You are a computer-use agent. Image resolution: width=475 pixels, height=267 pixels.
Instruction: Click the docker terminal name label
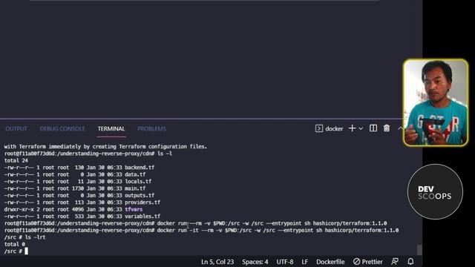334,128
